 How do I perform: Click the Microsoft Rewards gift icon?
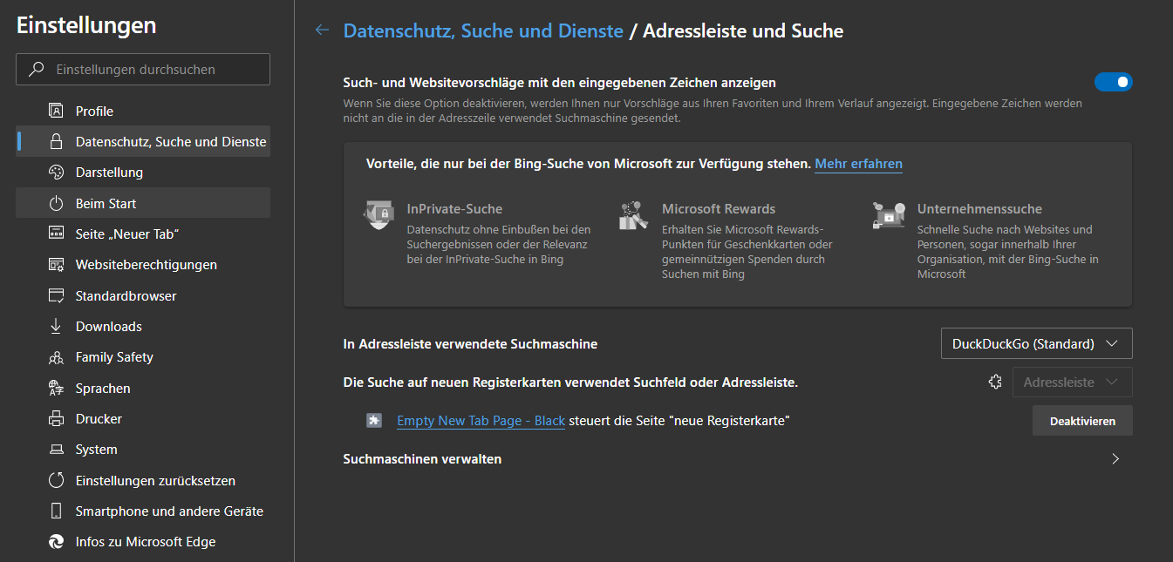point(633,215)
